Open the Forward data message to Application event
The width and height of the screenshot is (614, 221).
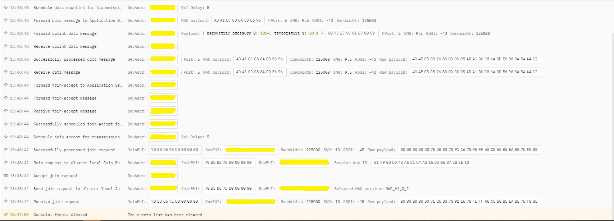[x=77, y=20]
